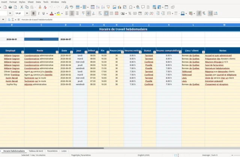The image size is (240, 157).
Task: Click the Font Color red swatch button
Action: tap(52, 13)
